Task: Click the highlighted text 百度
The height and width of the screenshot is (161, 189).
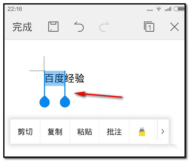Action: tap(54, 78)
